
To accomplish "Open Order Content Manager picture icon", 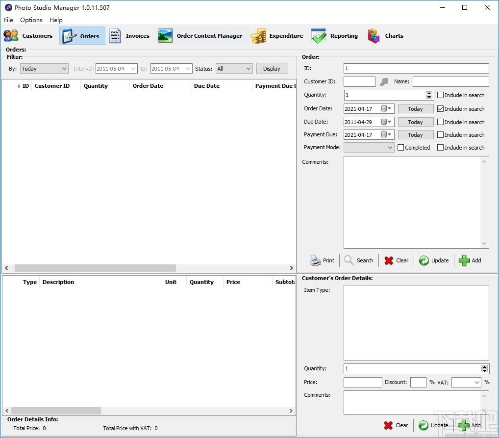I will 165,36.
